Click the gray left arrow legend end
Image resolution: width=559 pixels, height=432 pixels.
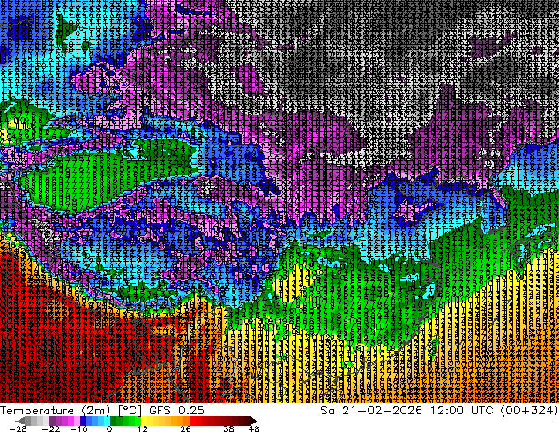(20, 421)
